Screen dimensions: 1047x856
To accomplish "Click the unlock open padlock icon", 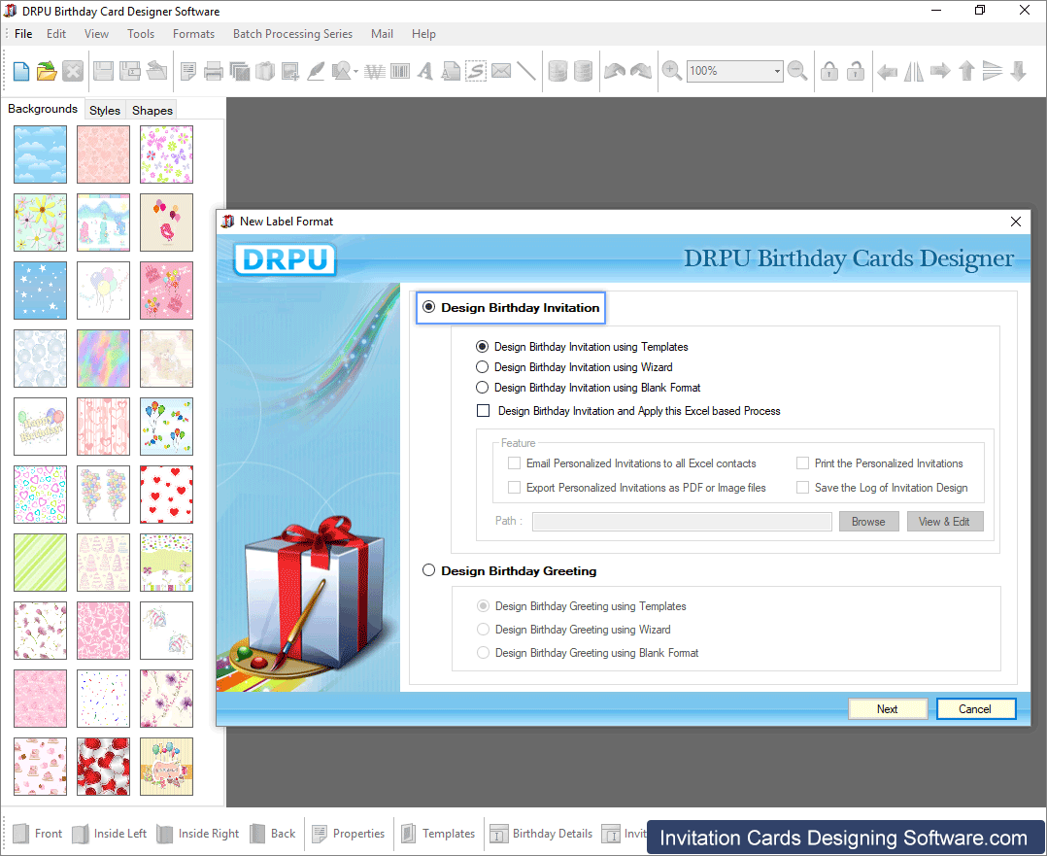I will tap(856, 71).
